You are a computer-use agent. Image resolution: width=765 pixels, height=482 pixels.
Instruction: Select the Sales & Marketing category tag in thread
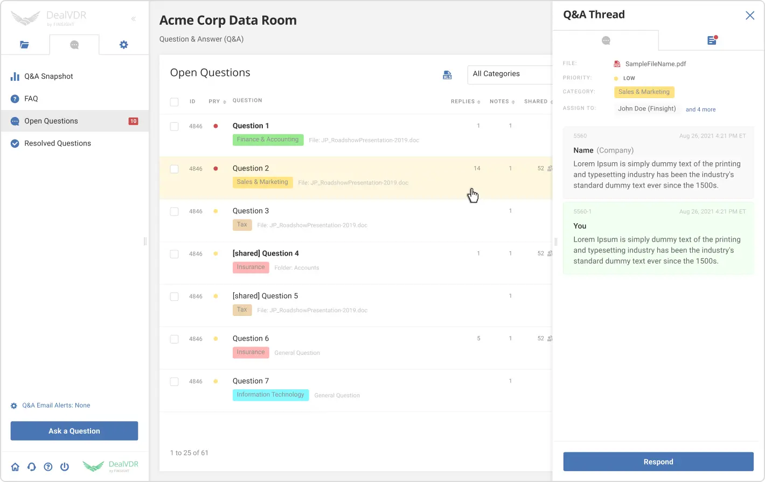(x=644, y=92)
